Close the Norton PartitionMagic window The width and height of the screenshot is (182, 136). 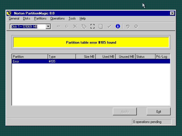pos(172,13)
